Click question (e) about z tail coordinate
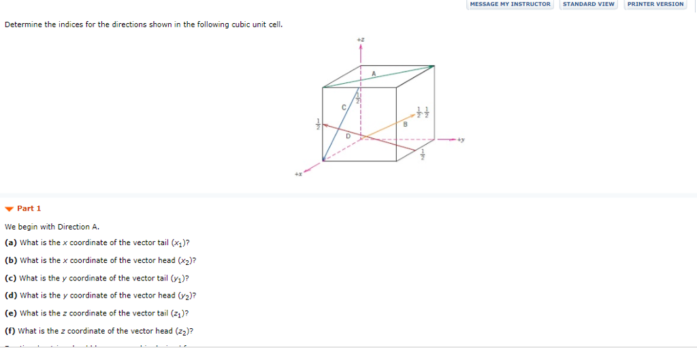The height and width of the screenshot is (348, 697). pos(97,313)
